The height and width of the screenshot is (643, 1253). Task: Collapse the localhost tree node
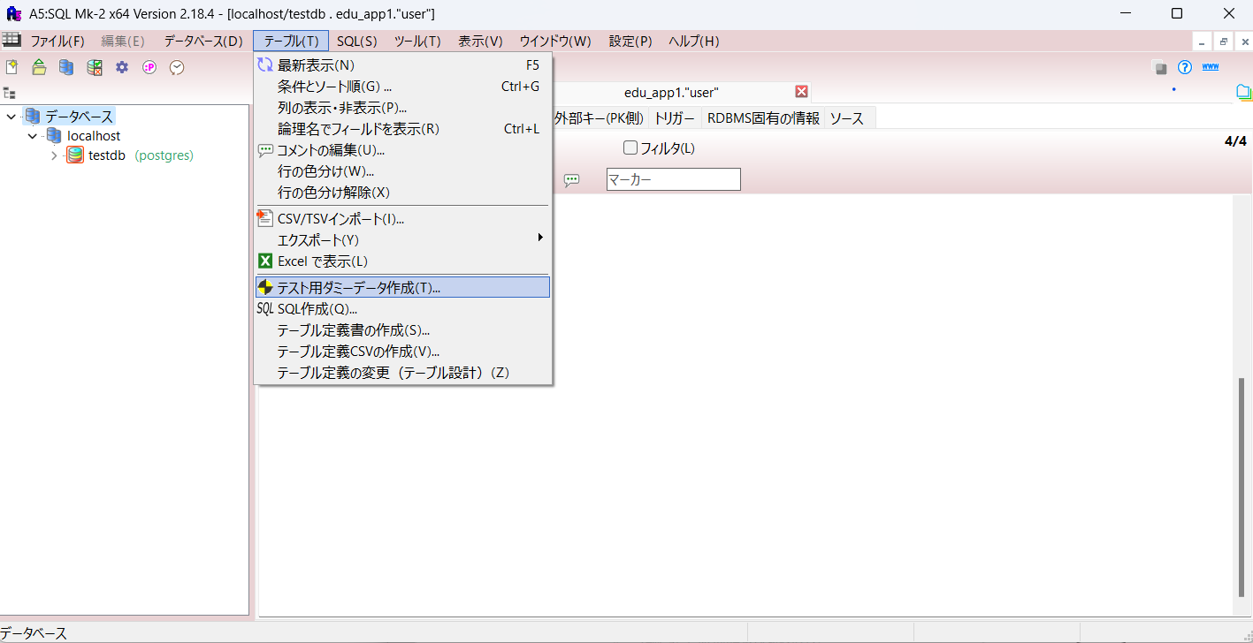coord(33,136)
